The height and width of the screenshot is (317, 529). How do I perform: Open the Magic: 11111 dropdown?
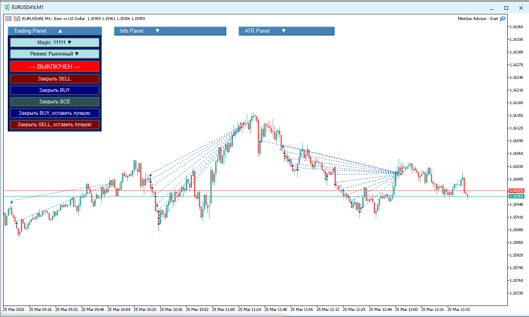55,42
